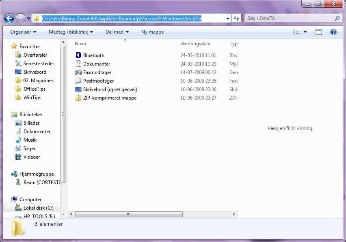Click the Back navigation arrow button
The height and width of the screenshot is (242, 346).
(x=9, y=18)
